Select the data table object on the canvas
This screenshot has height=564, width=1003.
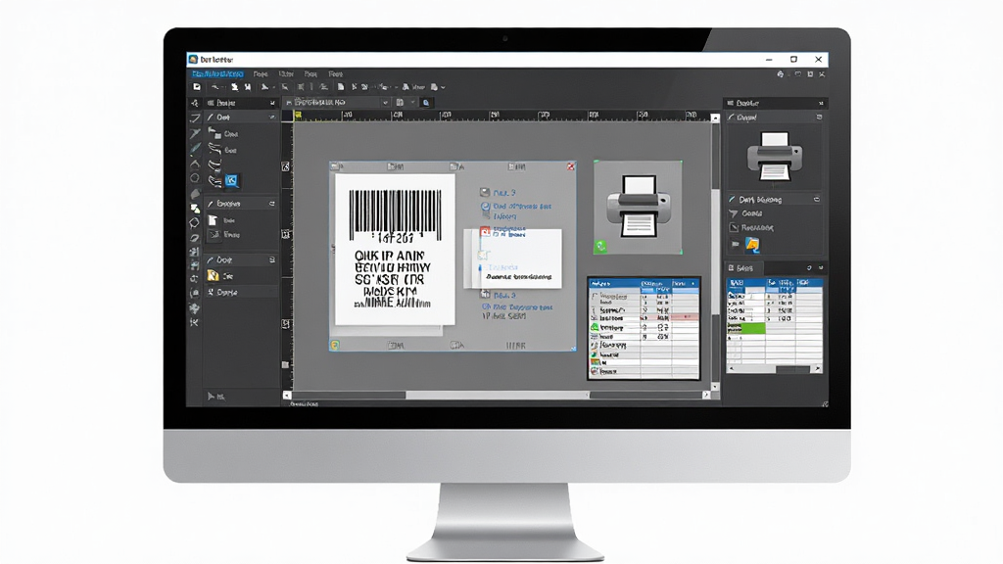pos(644,328)
